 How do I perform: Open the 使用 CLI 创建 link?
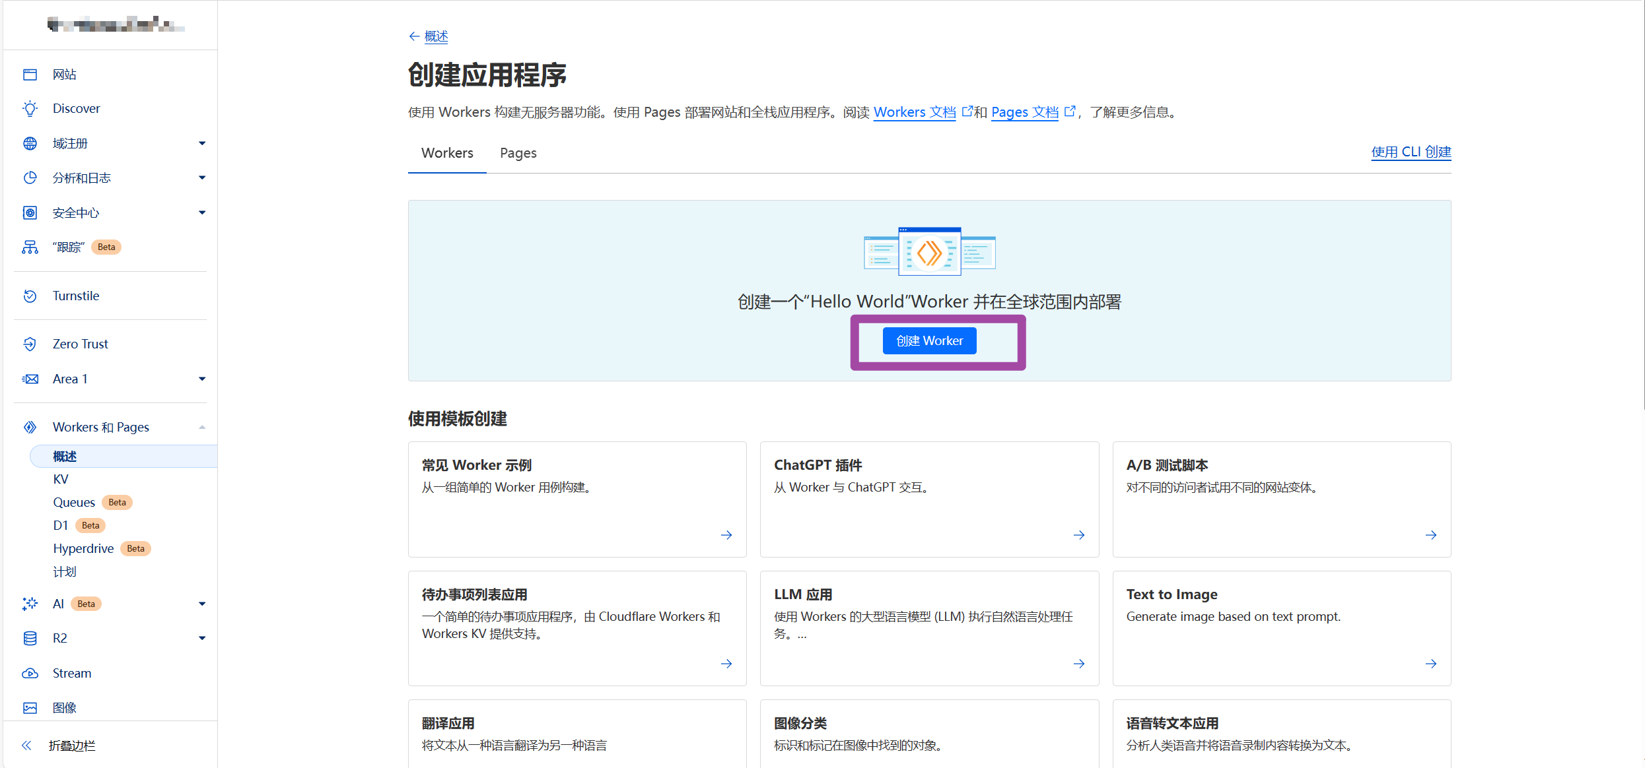pyautogui.click(x=1411, y=152)
